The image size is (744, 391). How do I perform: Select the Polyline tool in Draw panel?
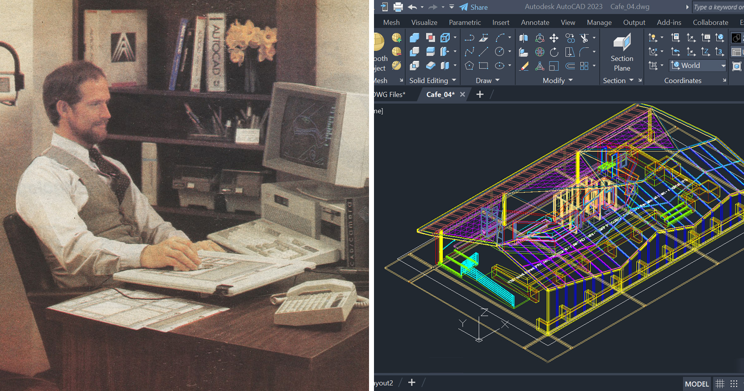coord(469,38)
